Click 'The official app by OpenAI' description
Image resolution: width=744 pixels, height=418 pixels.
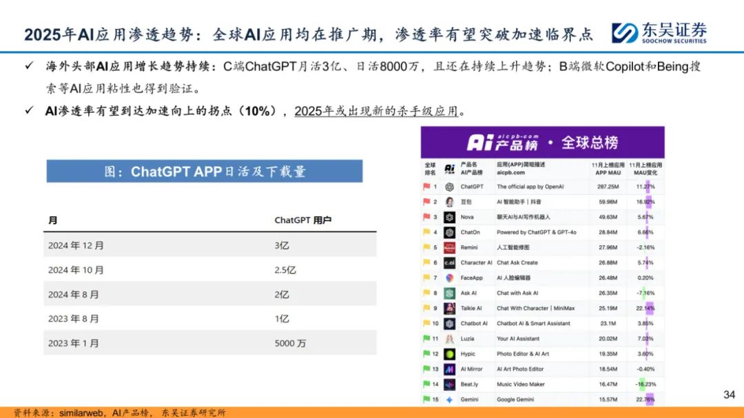[x=530, y=187]
